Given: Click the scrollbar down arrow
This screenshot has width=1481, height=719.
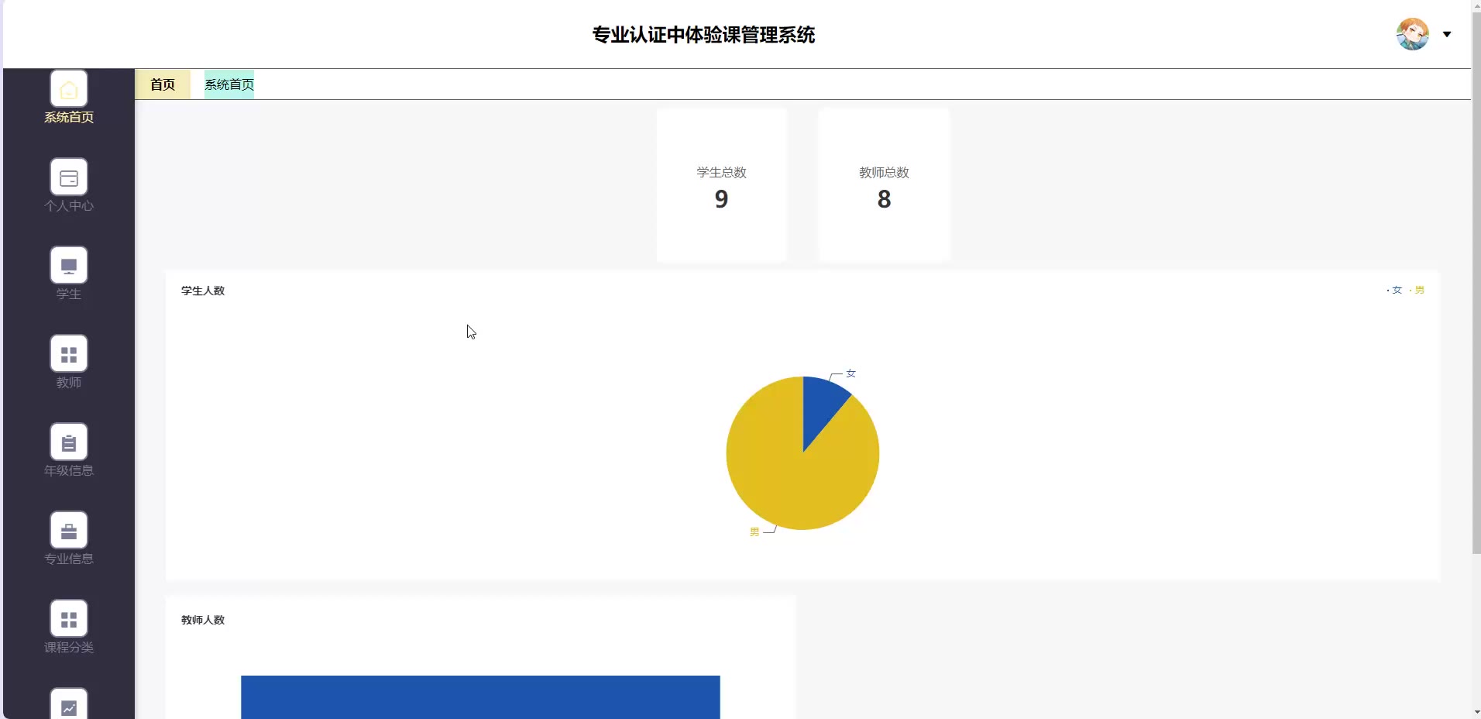Looking at the screenshot, I should coord(1476,712).
